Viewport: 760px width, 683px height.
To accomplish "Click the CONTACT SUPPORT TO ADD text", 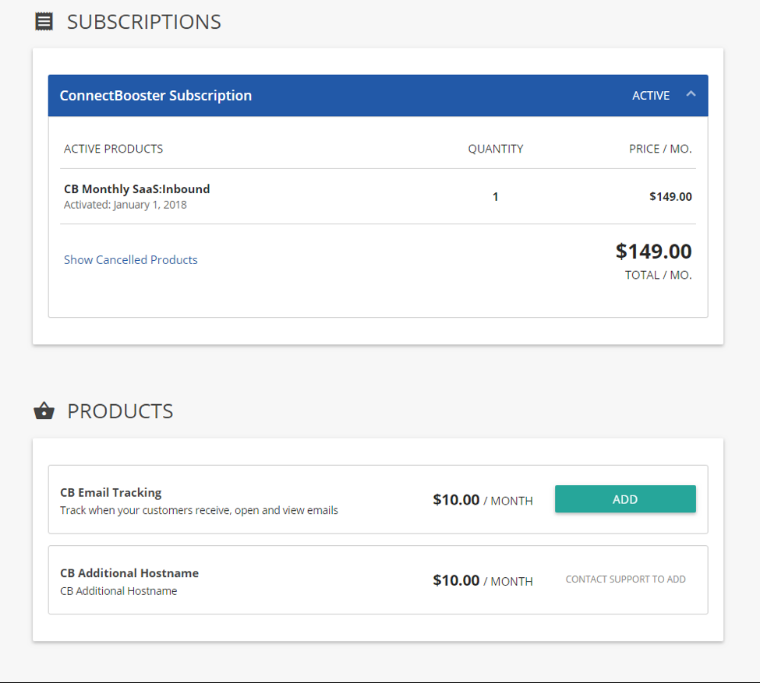I will point(625,579).
